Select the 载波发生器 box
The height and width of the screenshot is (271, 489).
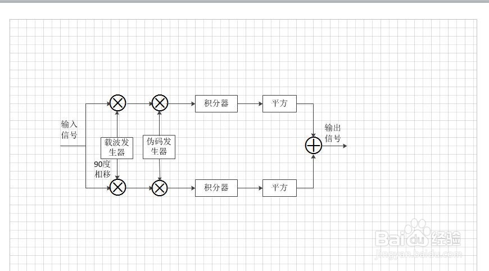[117, 148]
